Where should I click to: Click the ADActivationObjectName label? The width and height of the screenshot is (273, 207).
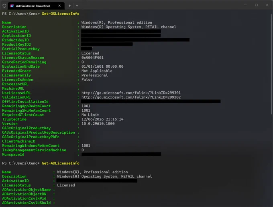(x=26, y=190)
